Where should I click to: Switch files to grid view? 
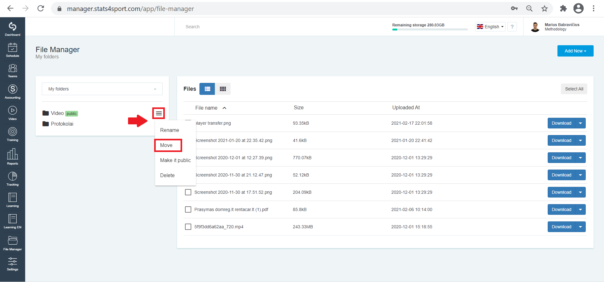(223, 89)
